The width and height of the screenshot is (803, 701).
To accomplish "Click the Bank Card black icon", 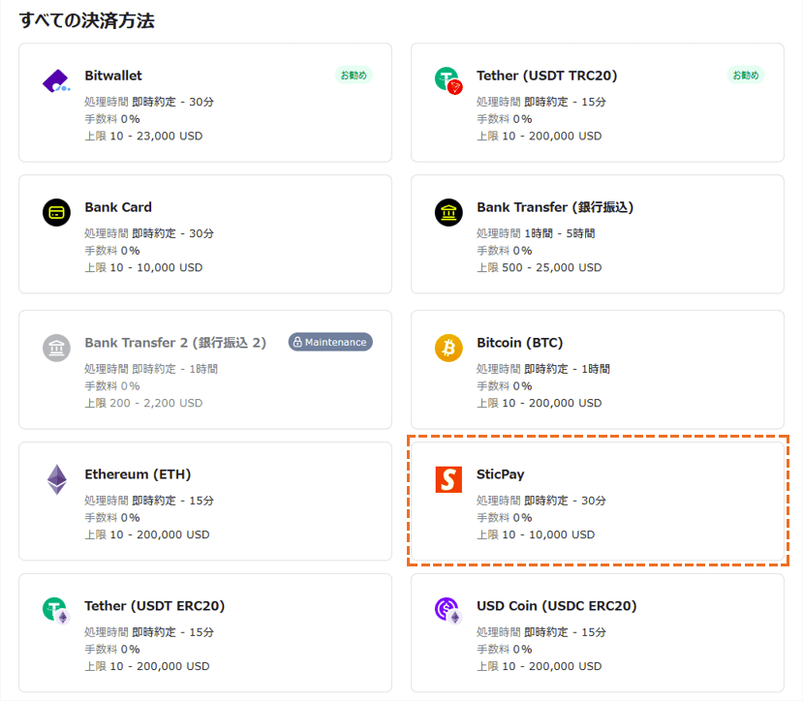I will click(x=56, y=212).
